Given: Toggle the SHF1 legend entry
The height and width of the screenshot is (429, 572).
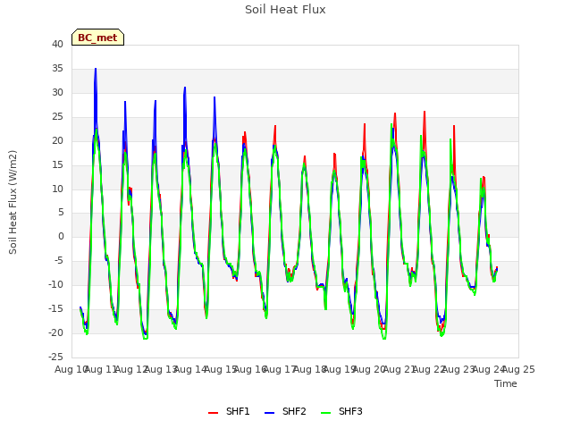Looking at the screenshot, I should point(229,411).
